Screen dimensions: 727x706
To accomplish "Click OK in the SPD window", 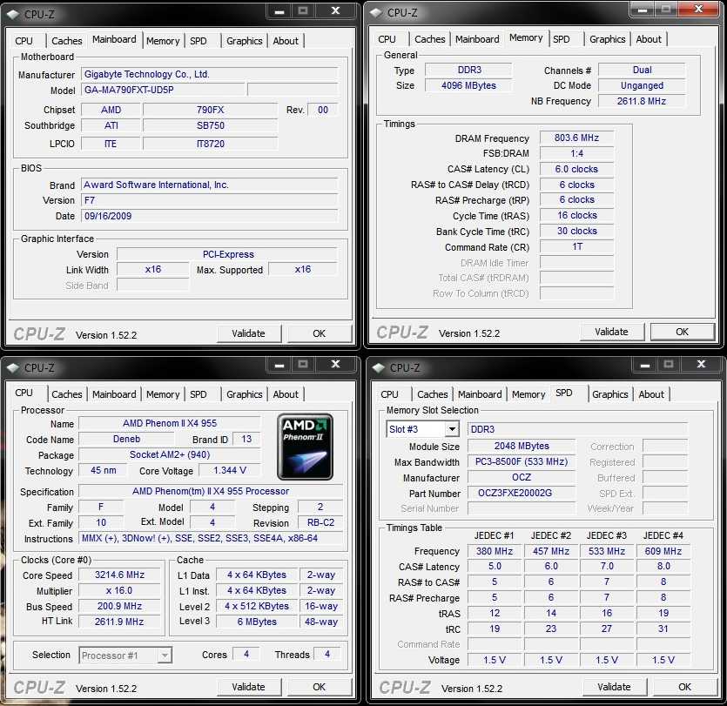I will tap(685, 687).
